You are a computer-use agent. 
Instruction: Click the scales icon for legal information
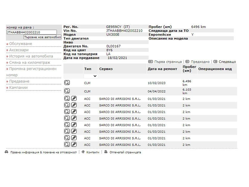point(6,152)
